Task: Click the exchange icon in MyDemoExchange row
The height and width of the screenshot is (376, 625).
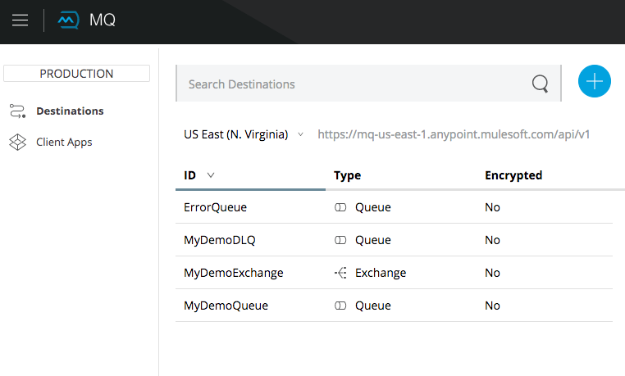Action: coord(340,273)
